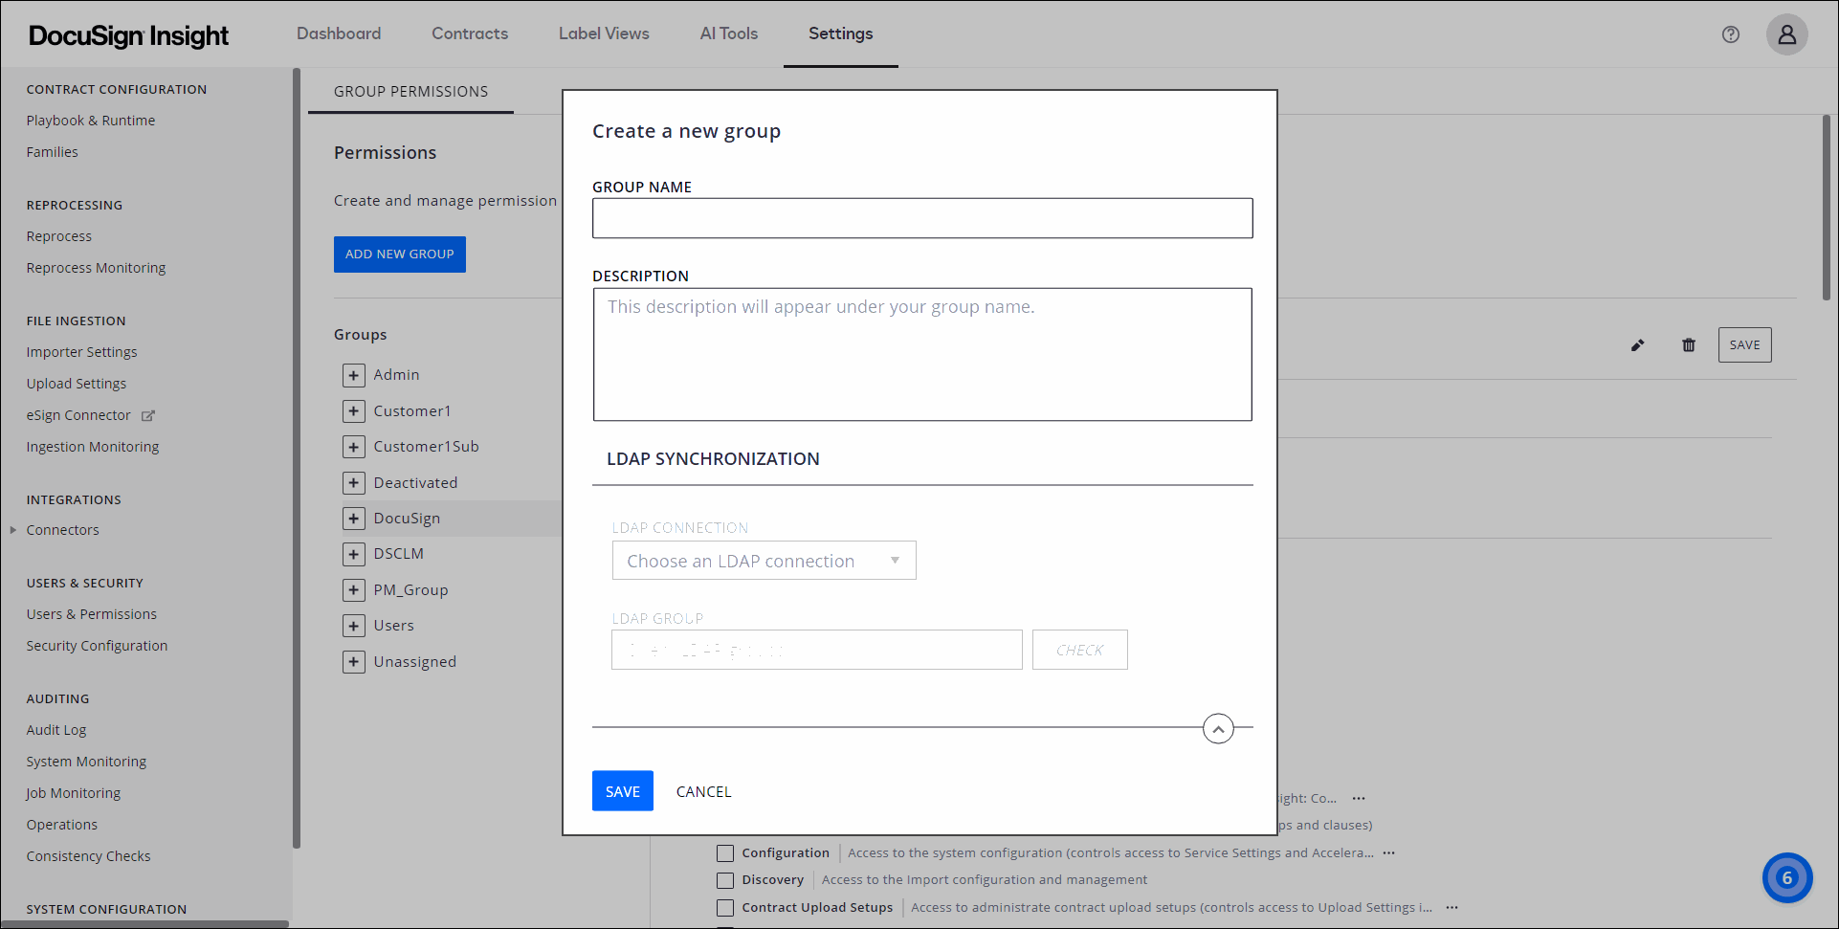Open Users & Permissions in sidebar
1839x929 pixels.
[92, 614]
